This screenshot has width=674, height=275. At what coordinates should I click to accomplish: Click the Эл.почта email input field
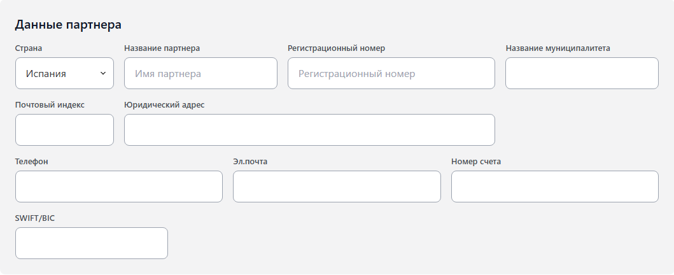click(x=337, y=187)
